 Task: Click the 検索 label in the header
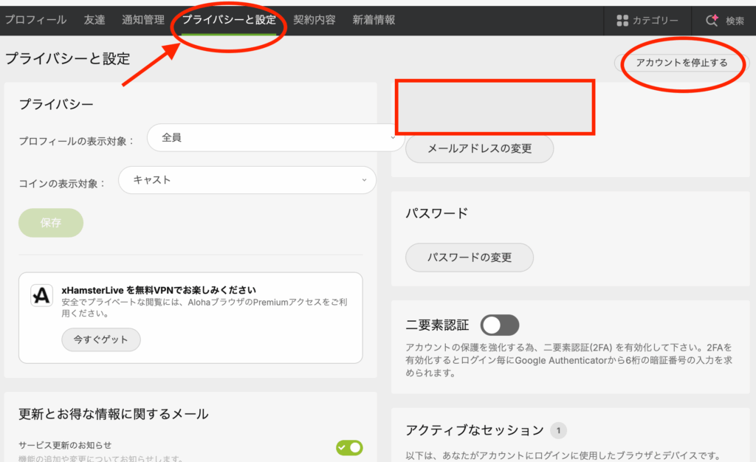pos(735,21)
